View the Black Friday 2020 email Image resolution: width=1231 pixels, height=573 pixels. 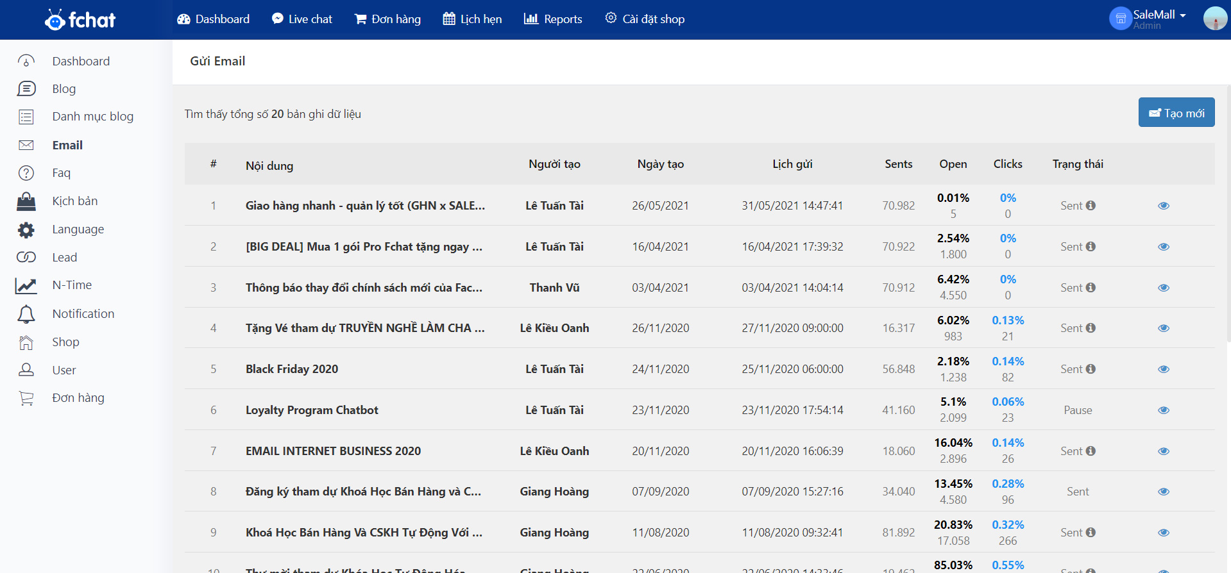[1163, 369]
